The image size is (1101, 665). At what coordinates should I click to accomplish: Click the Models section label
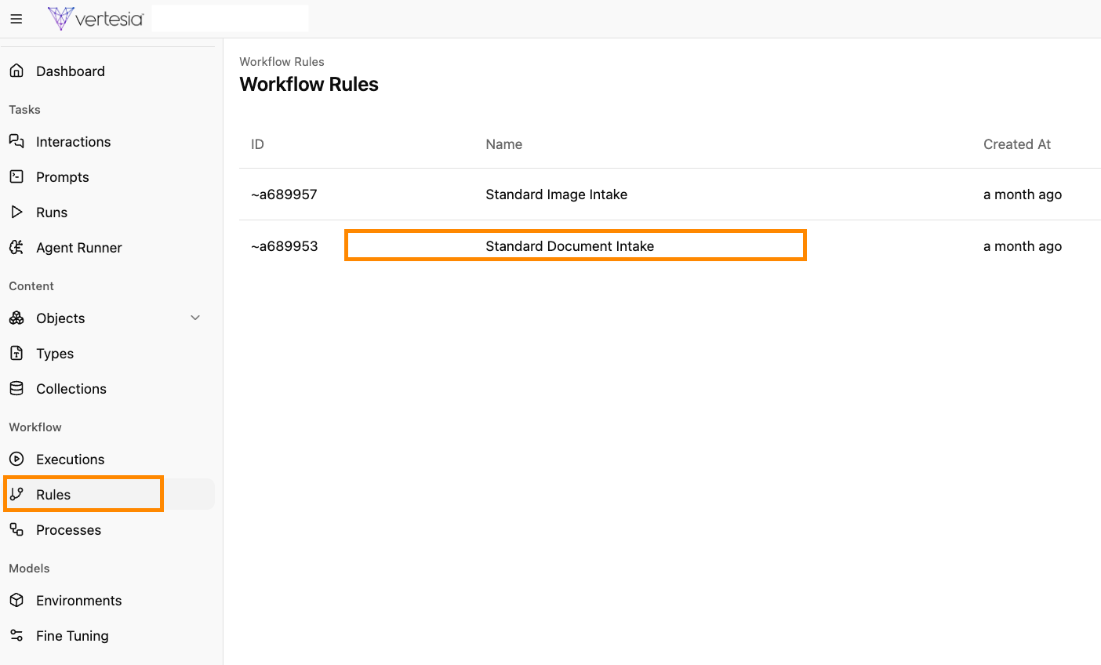click(29, 568)
